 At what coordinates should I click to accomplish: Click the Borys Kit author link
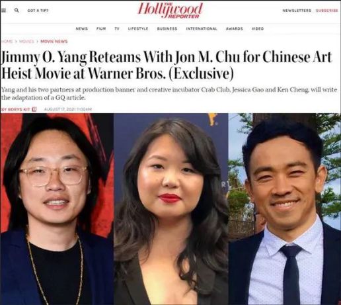[15, 109]
